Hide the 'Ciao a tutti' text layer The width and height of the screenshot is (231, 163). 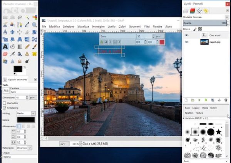click(187, 35)
